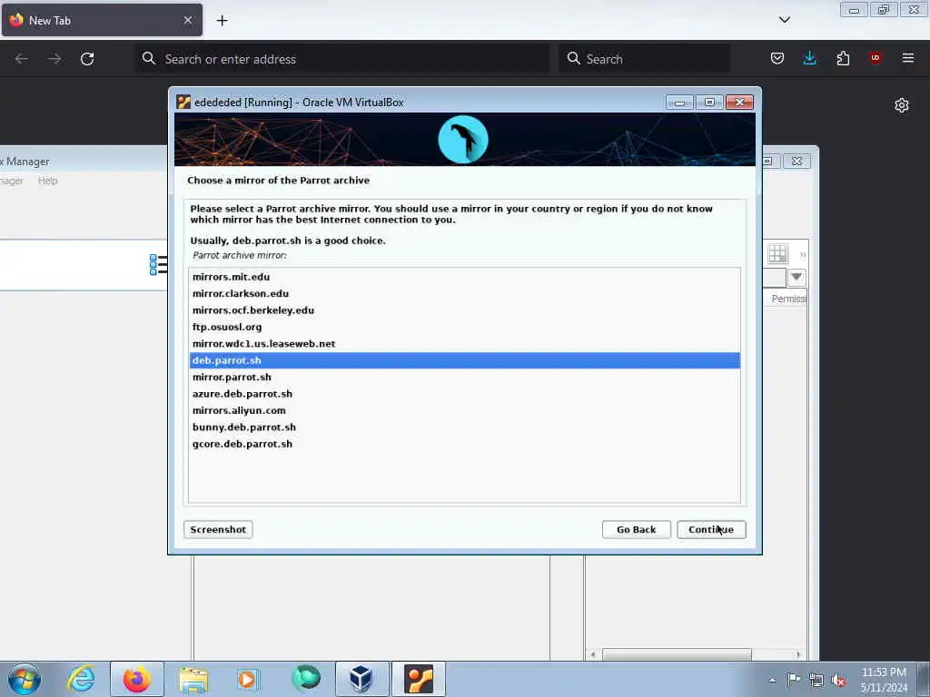Viewport: 930px width, 697px height.
Task: Click grid icon in background window
Action: tap(777, 254)
